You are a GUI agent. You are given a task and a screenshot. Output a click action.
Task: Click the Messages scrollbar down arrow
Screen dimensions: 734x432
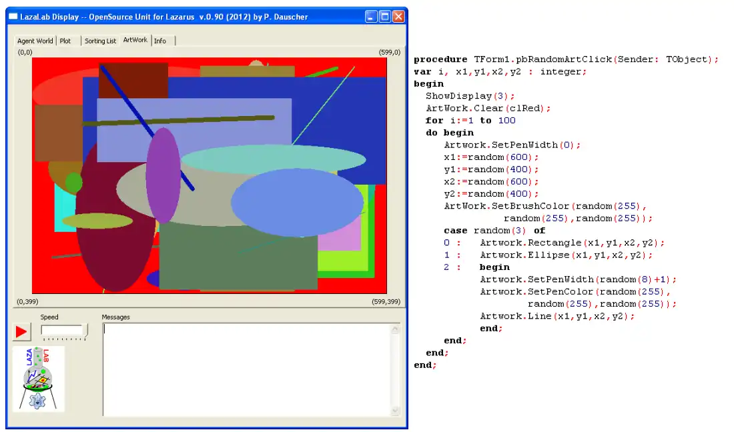395,410
